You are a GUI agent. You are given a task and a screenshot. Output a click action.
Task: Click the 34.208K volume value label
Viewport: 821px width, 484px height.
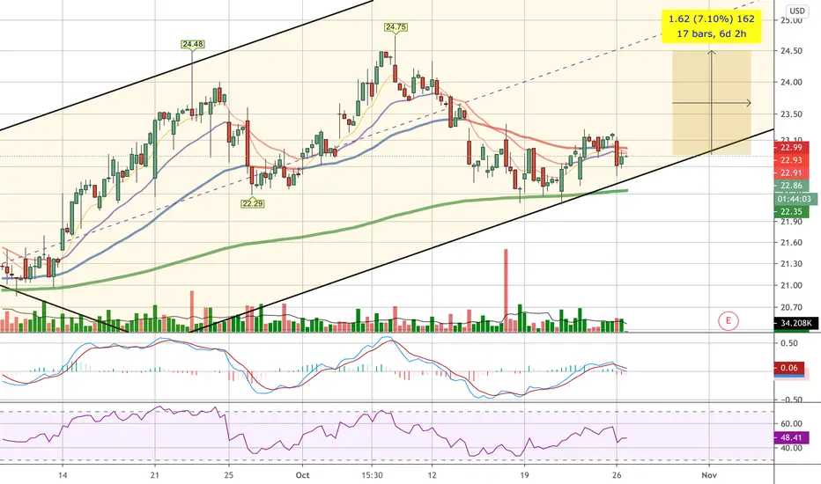[795, 323]
